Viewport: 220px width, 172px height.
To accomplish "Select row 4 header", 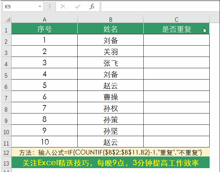I will 6,63.
